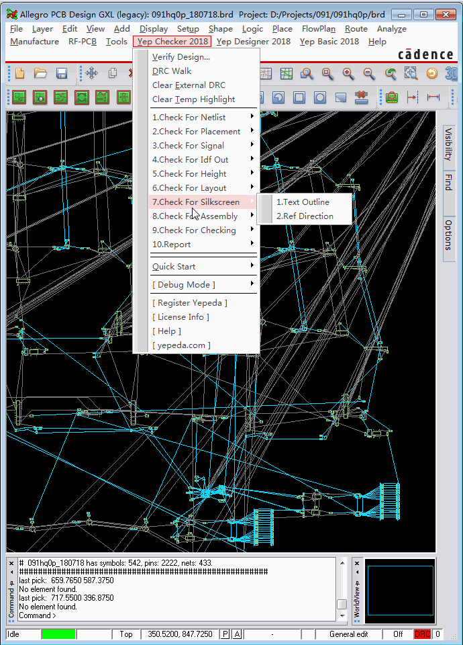Click the [ yepeda.com ] link entry
The height and width of the screenshot is (645, 463).
(203, 345)
